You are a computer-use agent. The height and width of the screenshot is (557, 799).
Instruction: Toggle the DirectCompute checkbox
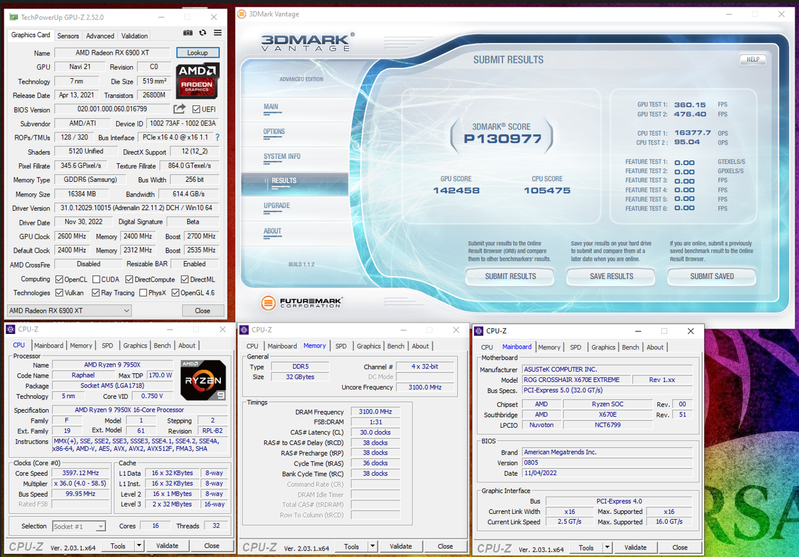(x=130, y=280)
